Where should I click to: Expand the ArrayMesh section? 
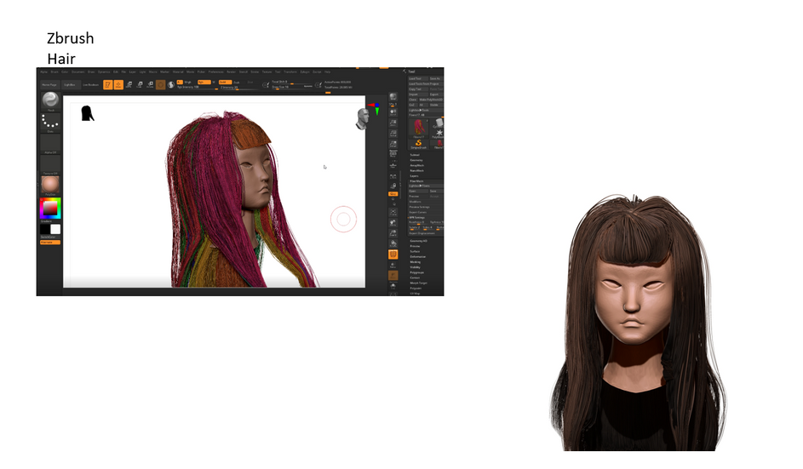tap(417, 165)
